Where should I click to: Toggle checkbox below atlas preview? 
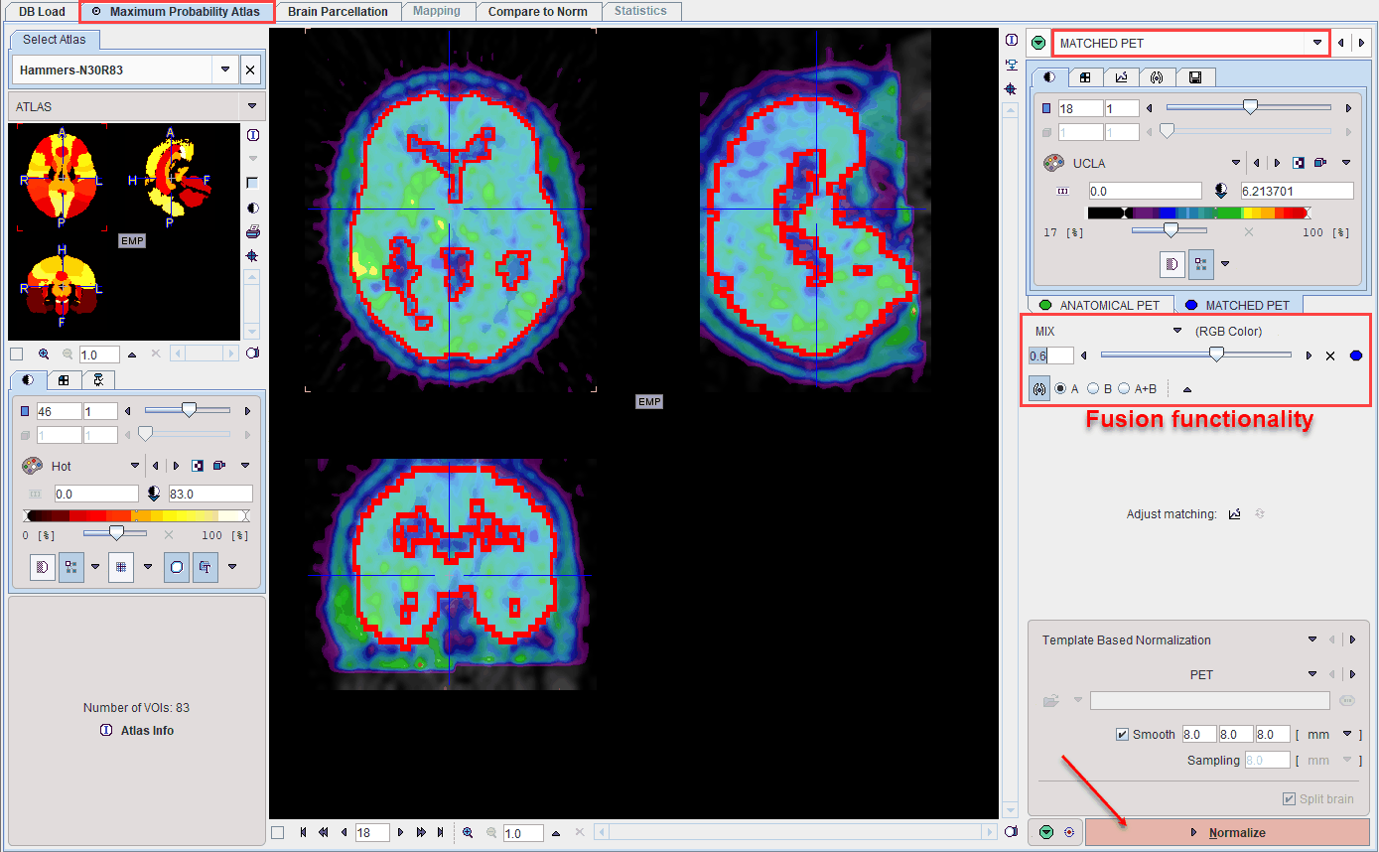coord(16,355)
